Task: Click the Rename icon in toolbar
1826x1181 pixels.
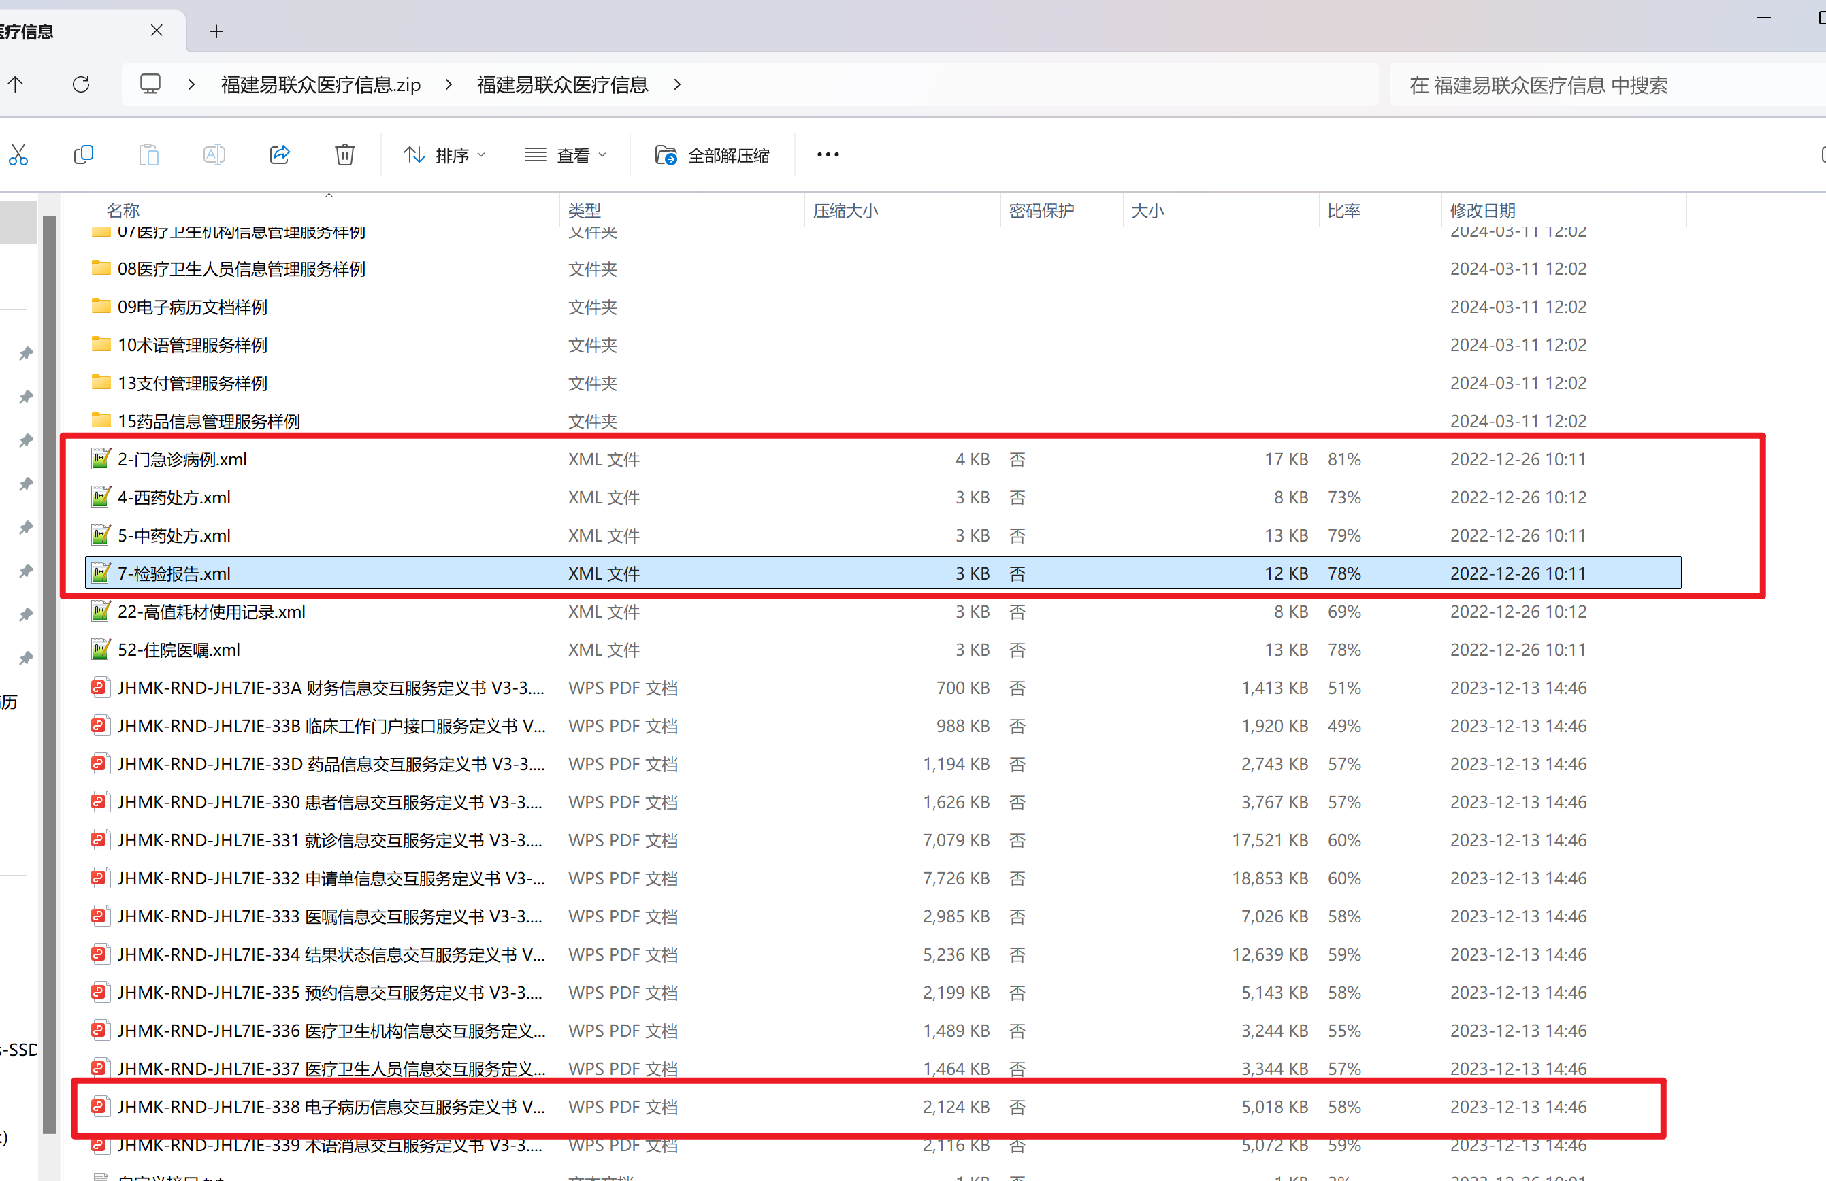Action: 213,155
